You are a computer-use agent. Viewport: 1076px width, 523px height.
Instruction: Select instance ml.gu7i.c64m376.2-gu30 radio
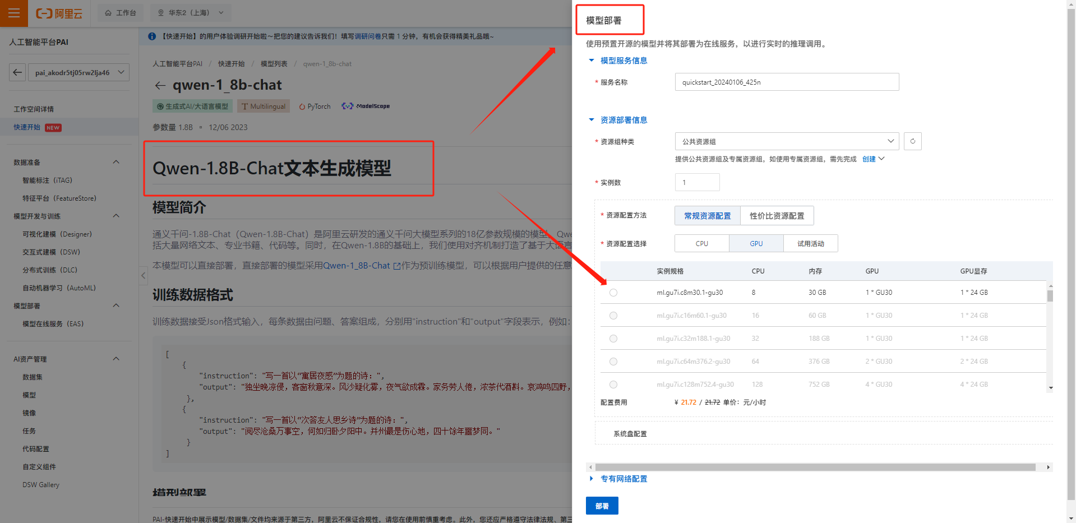[613, 362]
